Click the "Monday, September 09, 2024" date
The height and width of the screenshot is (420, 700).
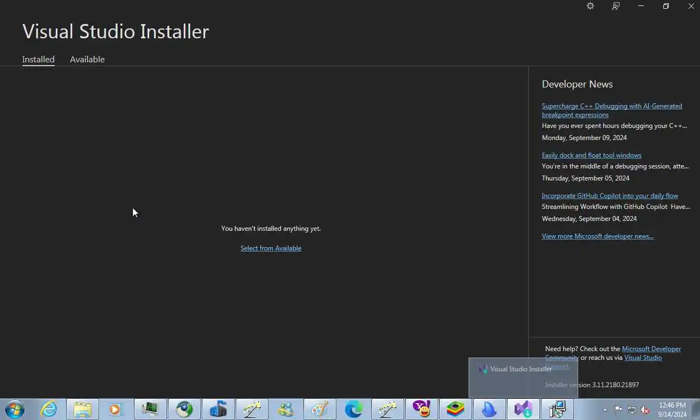(x=584, y=138)
